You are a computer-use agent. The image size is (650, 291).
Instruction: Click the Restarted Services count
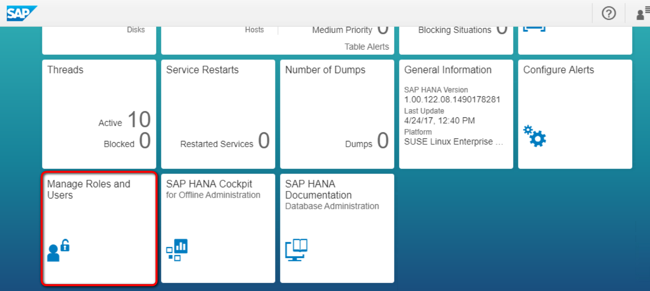264,141
